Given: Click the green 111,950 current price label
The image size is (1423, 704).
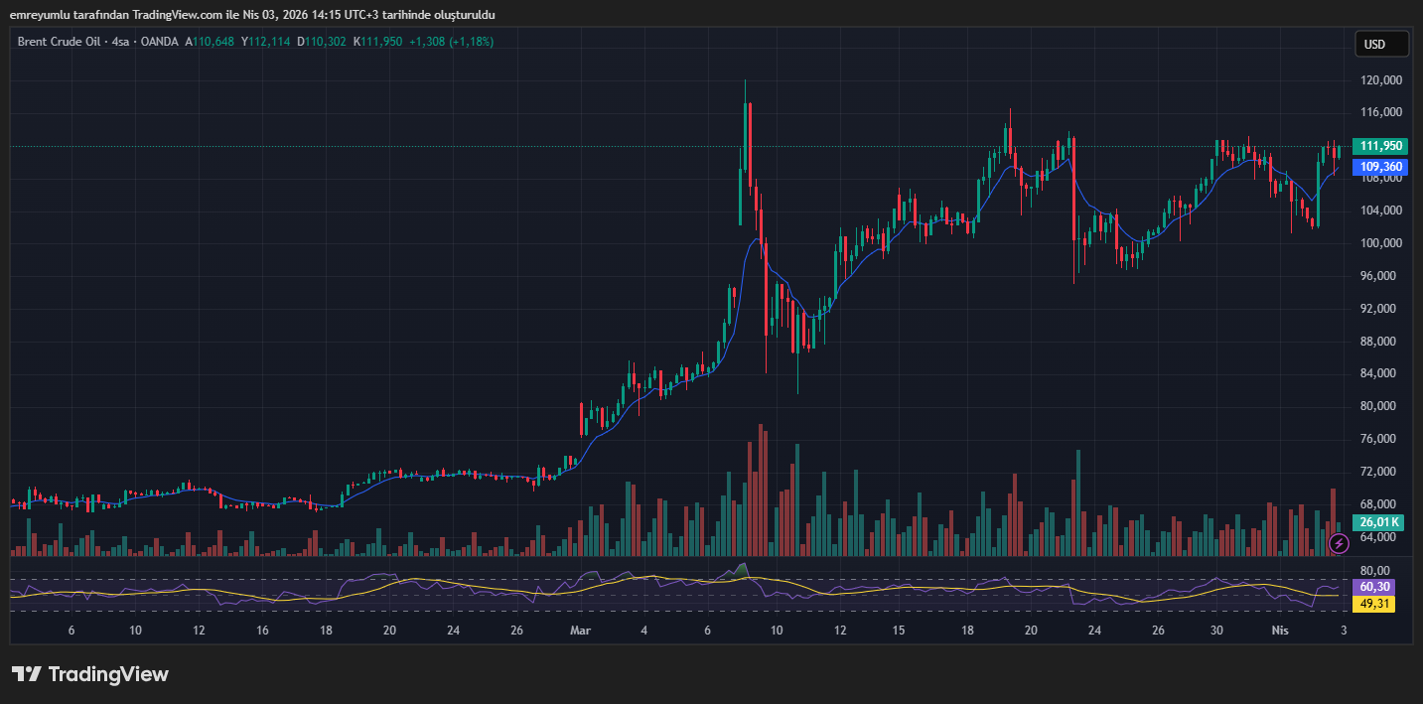Looking at the screenshot, I should (x=1380, y=146).
